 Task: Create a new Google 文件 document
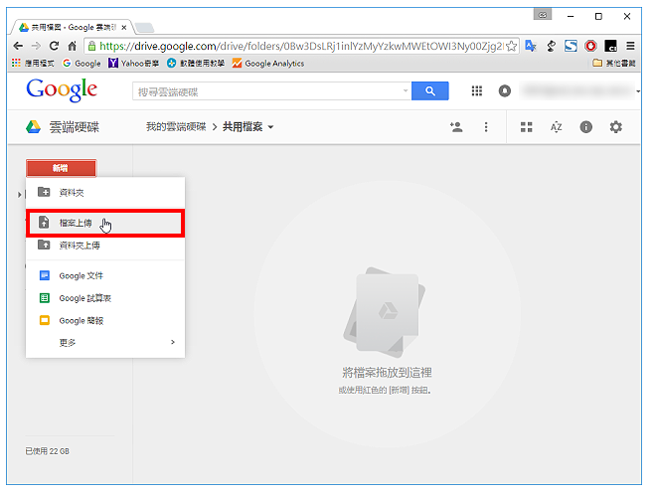tap(105, 276)
